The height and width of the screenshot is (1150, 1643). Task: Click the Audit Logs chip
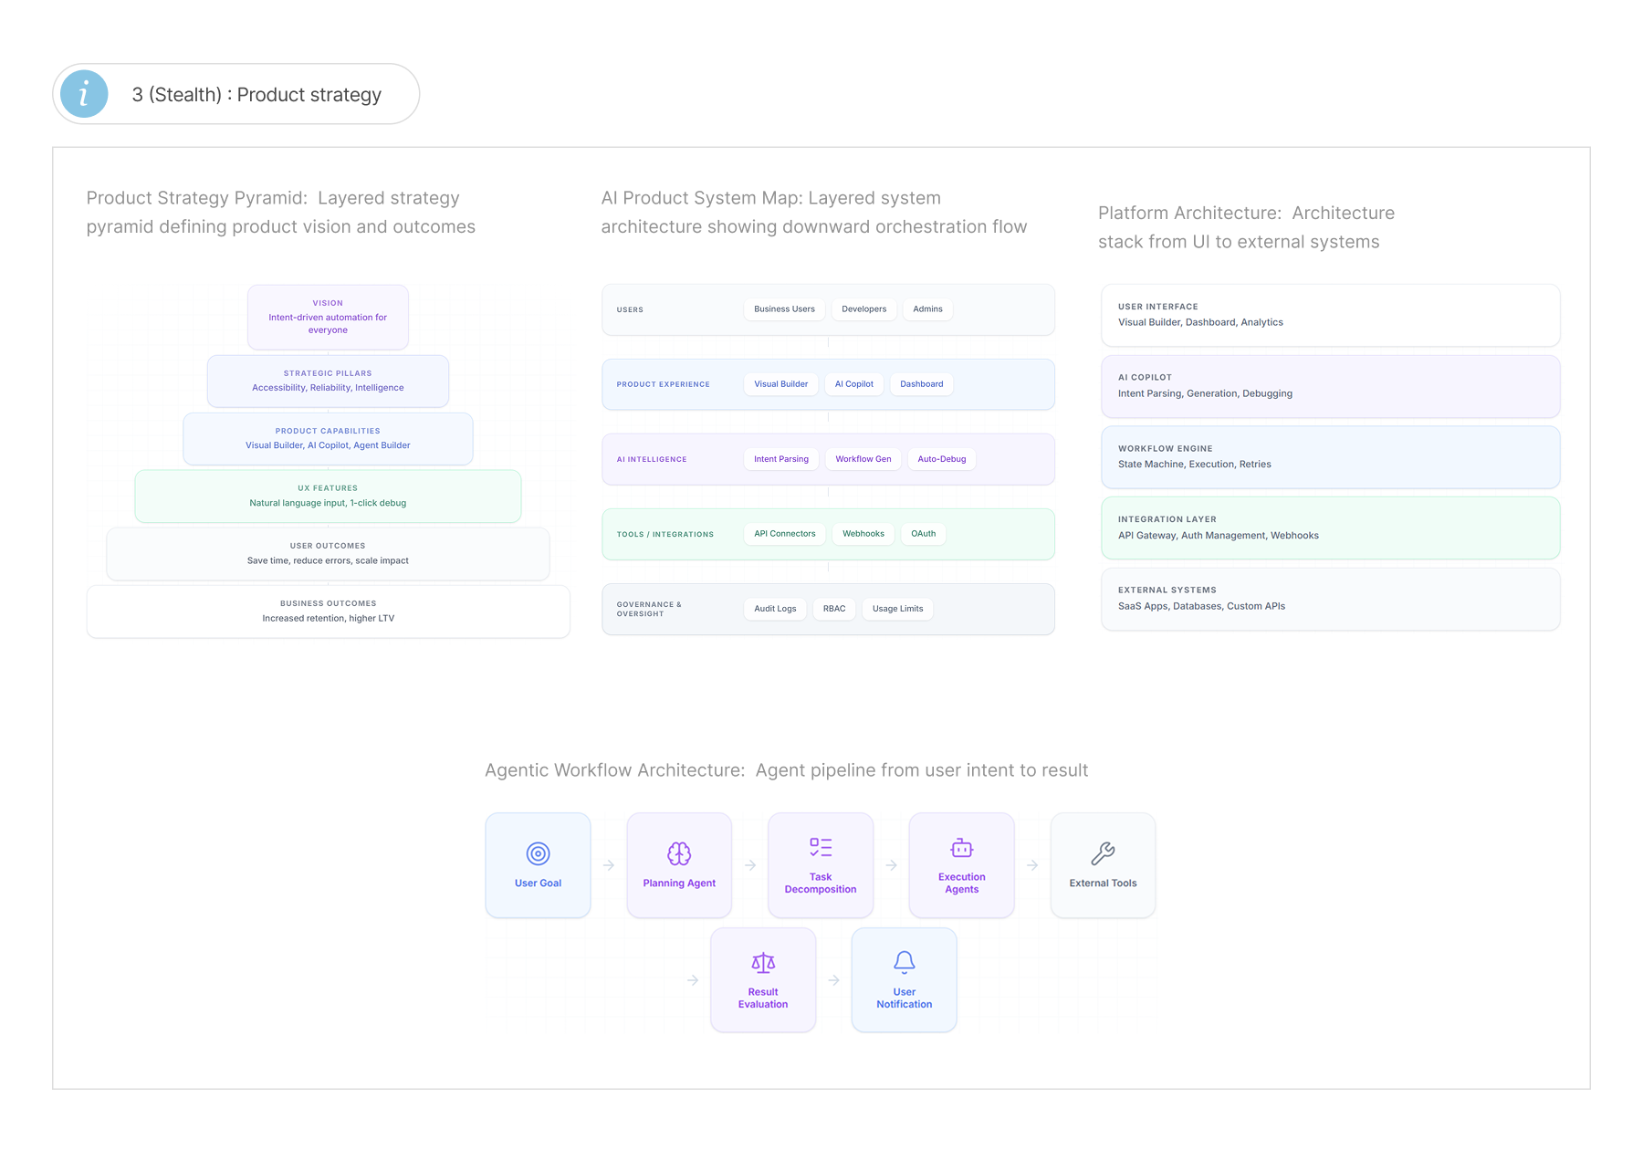[775, 609]
